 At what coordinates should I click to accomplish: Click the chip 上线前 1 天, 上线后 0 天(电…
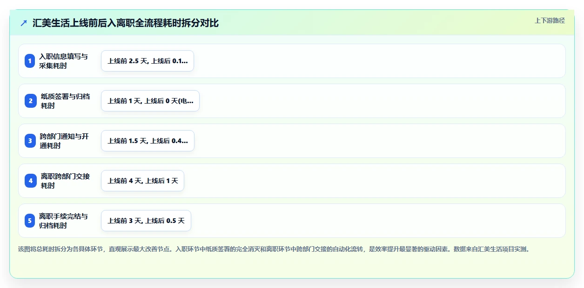tap(150, 101)
